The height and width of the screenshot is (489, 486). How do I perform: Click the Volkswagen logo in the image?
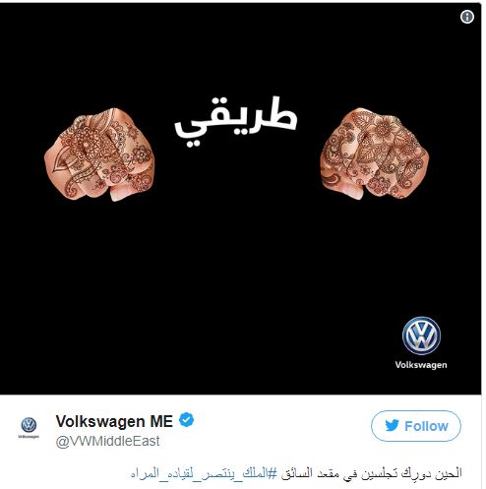point(421,336)
